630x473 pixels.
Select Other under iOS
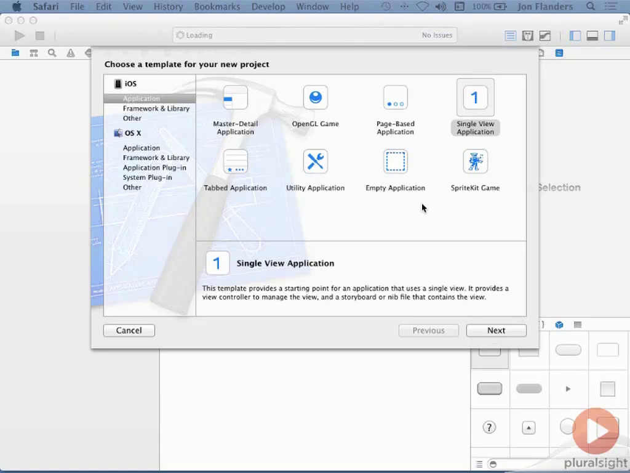pyautogui.click(x=132, y=118)
